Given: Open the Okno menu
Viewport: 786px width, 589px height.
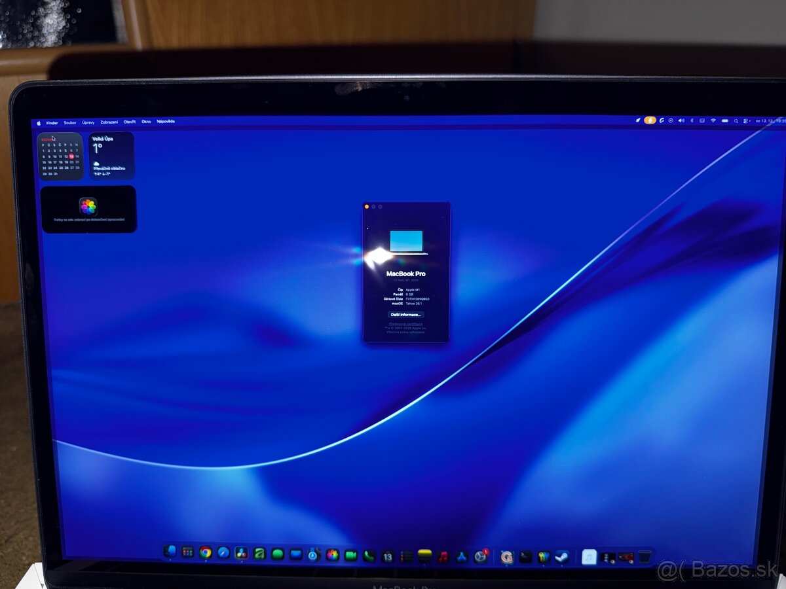Looking at the screenshot, I should (x=146, y=122).
